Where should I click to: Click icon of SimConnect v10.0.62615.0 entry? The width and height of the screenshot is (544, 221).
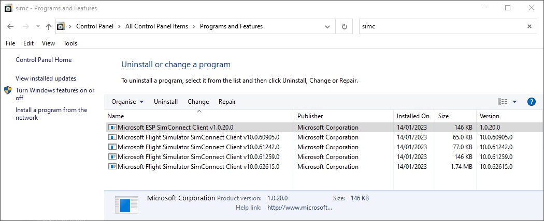112,167
